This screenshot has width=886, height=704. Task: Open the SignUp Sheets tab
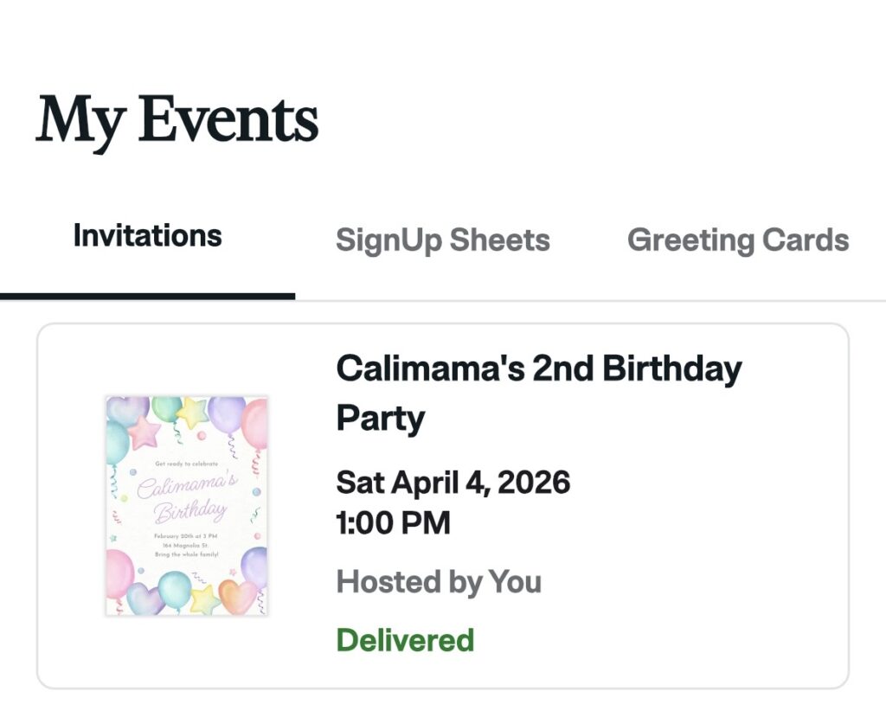coord(442,240)
